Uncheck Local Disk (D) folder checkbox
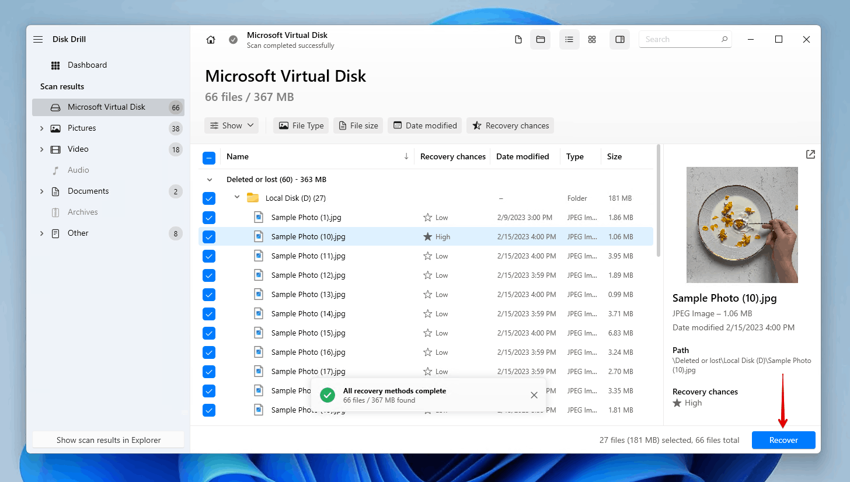 [209, 198]
